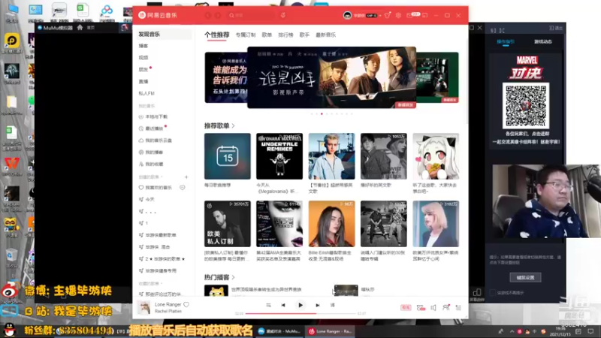Open the Undertale Remixes playlist cover
The width and height of the screenshot is (601, 338).
pyautogui.click(x=279, y=156)
